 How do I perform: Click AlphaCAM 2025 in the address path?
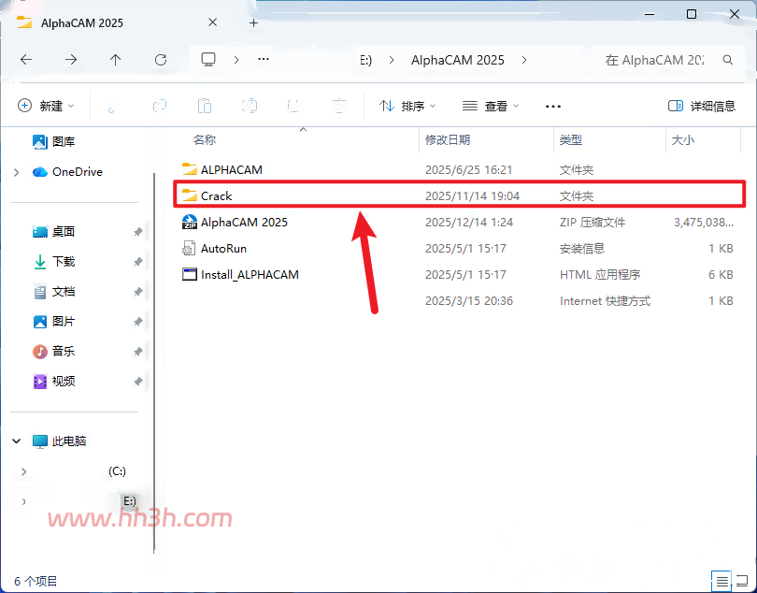(x=458, y=60)
